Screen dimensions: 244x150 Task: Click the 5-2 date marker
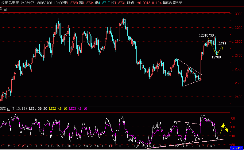[x=21, y=146]
